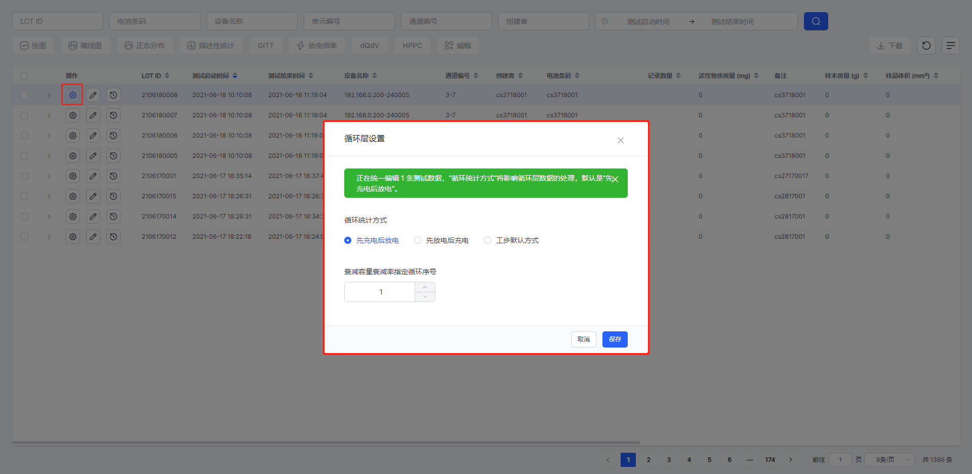Edit row 2106180005 with the pencil icon
This screenshot has width=972, height=474.
point(93,156)
